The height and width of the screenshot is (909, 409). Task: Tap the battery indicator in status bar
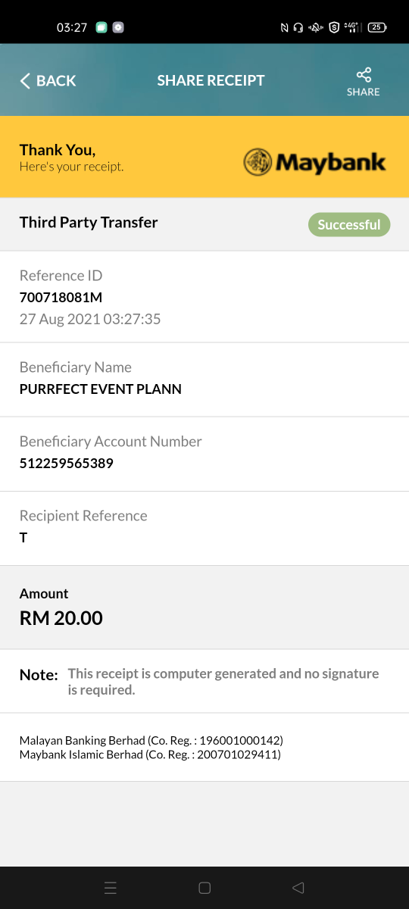point(377,27)
